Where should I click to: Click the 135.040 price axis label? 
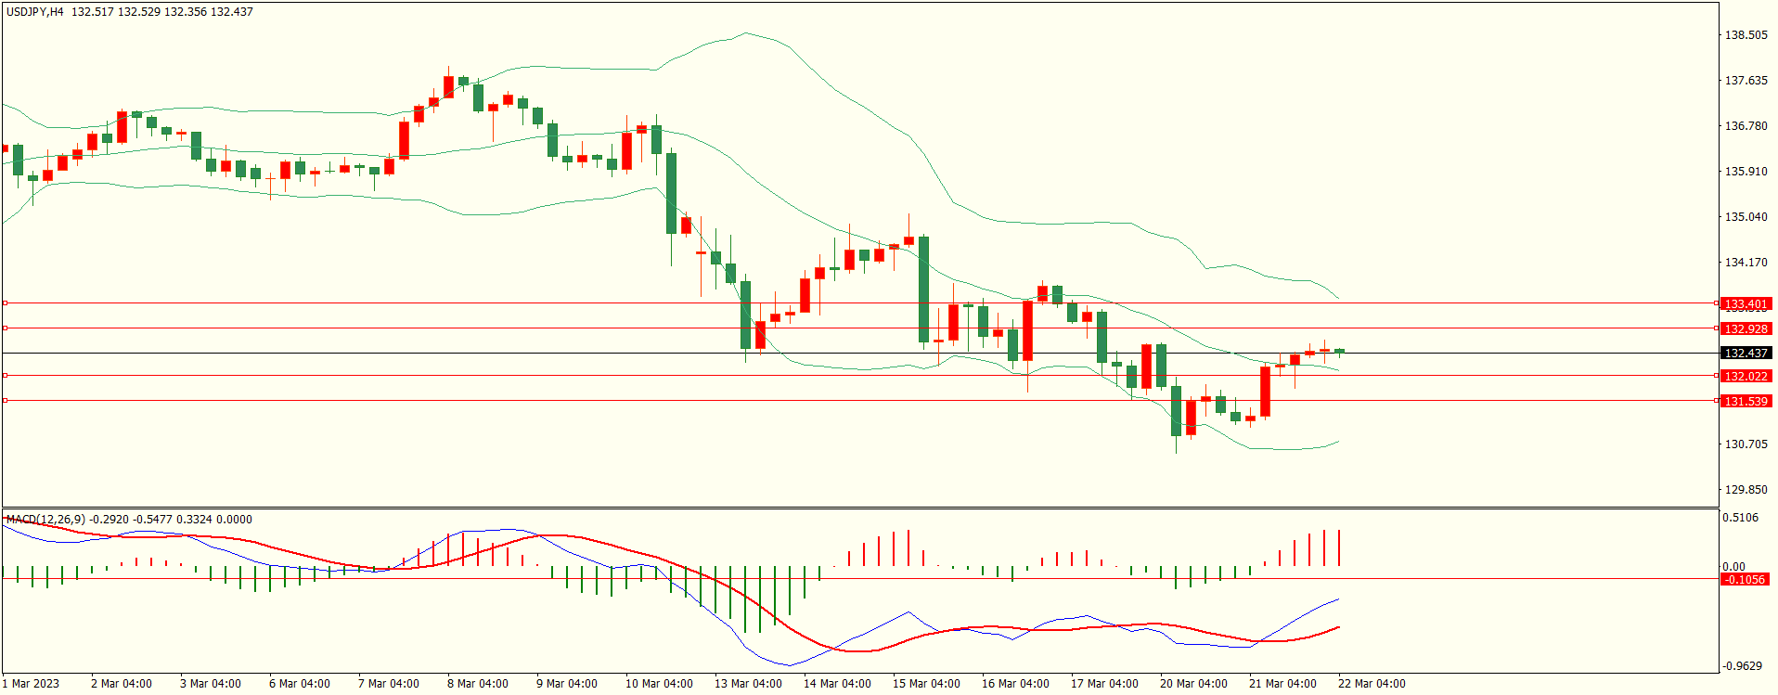click(x=1746, y=217)
